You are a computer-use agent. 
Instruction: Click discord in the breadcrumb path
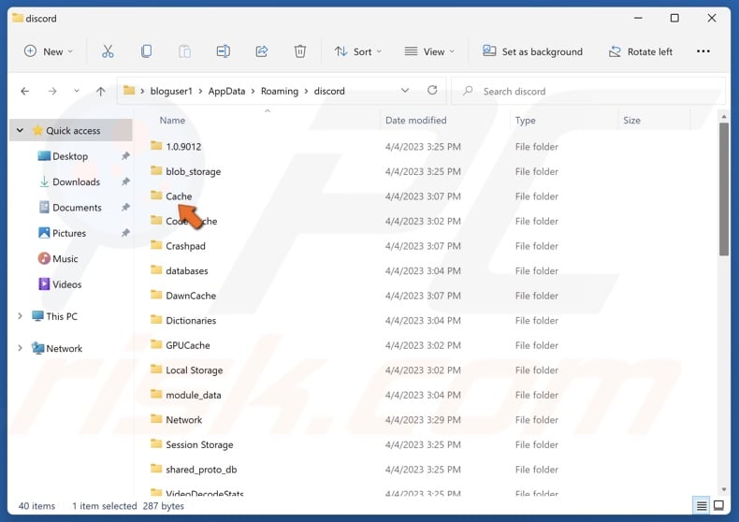329,91
